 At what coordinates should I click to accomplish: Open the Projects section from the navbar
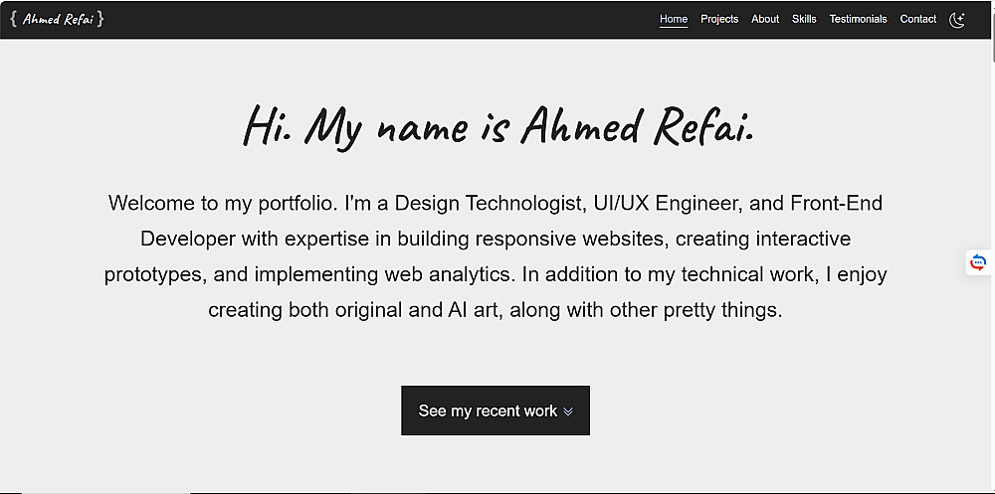719,19
